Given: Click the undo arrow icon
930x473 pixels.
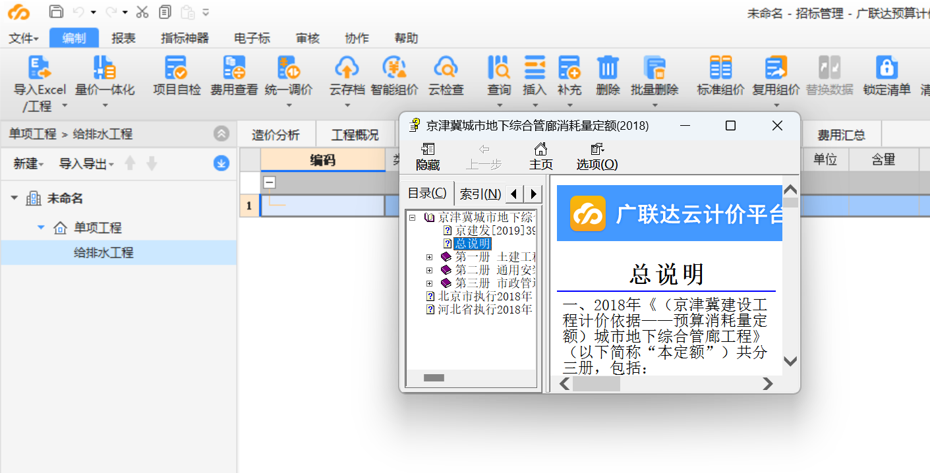Looking at the screenshot, I should (78, 12).
